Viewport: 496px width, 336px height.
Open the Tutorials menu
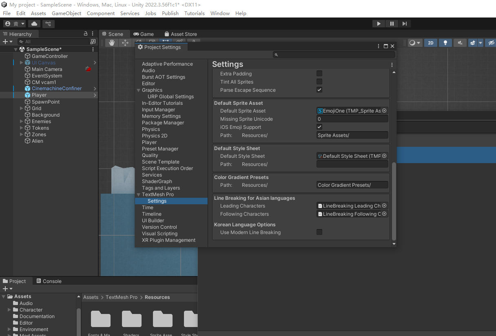[x=195, y=13]
